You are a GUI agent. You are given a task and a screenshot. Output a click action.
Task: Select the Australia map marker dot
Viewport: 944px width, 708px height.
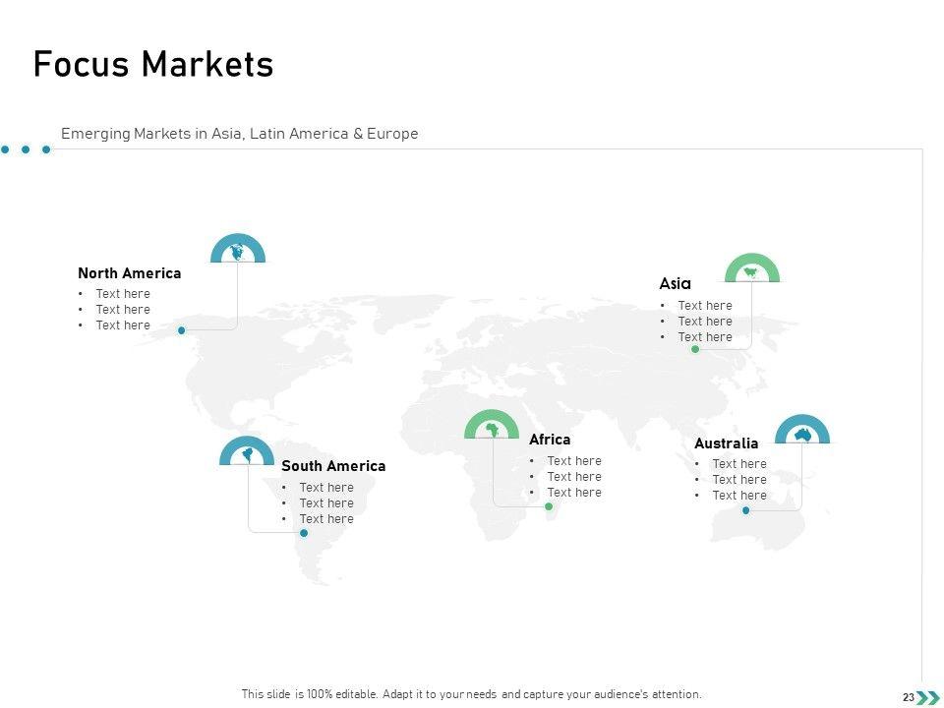point(746,510)
